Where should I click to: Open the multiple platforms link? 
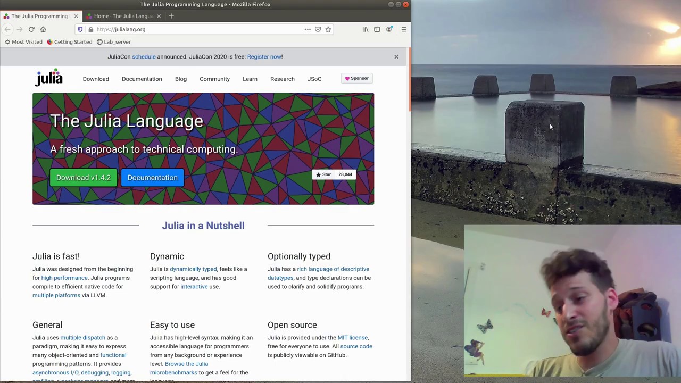click(x=56, y=295)
